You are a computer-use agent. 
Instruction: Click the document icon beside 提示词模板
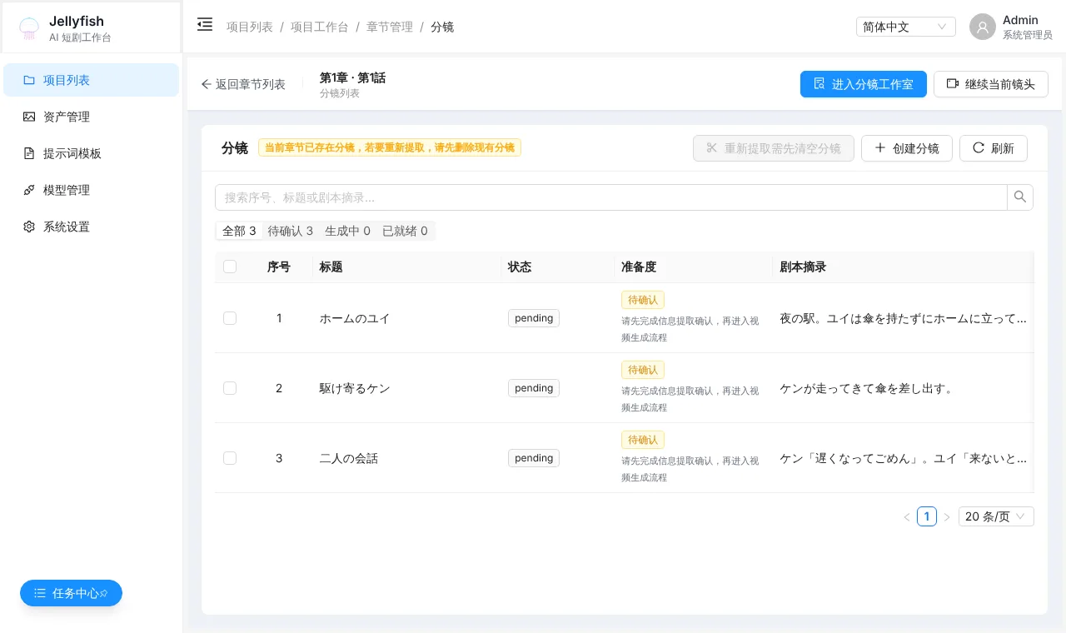click(29, 154)
